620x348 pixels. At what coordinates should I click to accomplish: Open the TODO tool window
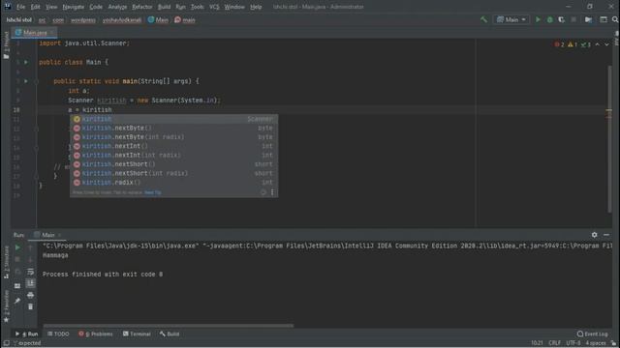(x=58, y=333)
